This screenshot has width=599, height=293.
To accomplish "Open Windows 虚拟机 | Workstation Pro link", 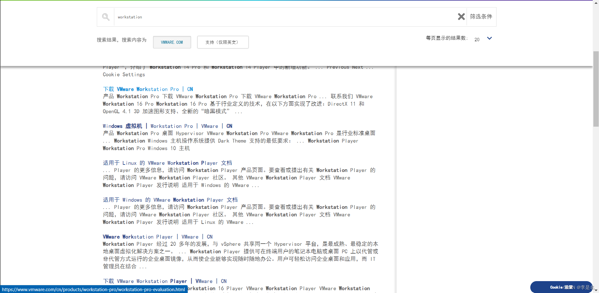I will tap(168, 126).
